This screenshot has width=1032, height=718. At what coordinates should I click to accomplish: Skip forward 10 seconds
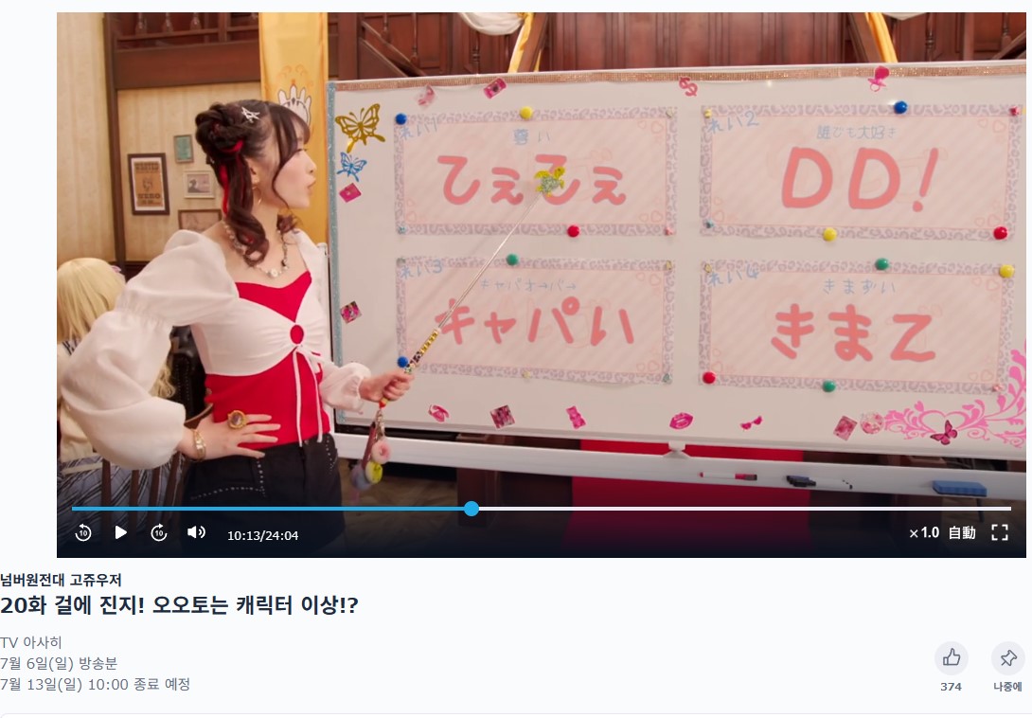pos(159,532)
